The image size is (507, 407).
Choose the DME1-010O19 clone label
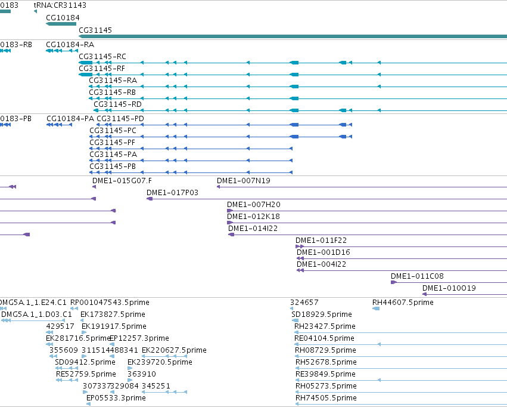point(449,288)
